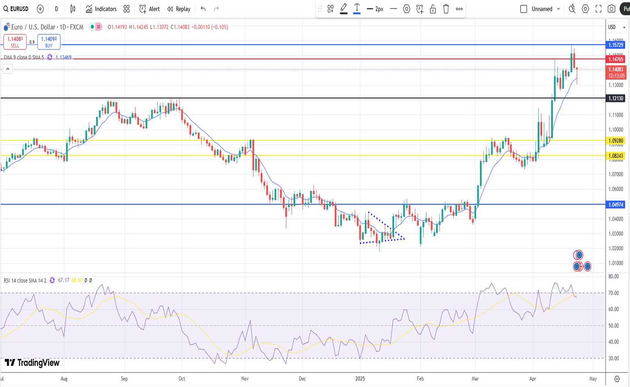The width and height of the screenshot is (630, 387).
Task: Start bar Replay mode
Action: [x=179, y=9]
